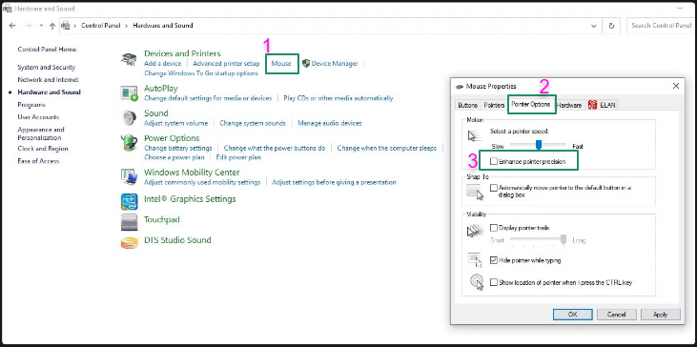
Task: Click Manage audio devices link
Action: (x=329, y=123)
